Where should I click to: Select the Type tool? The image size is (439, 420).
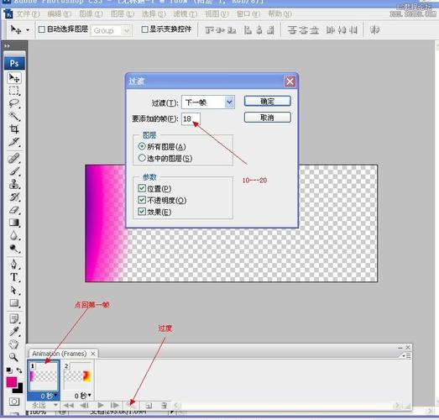click(x=14, y=277)
